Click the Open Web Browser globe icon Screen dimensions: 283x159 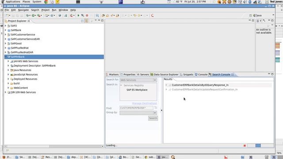[x=60, y=15]
